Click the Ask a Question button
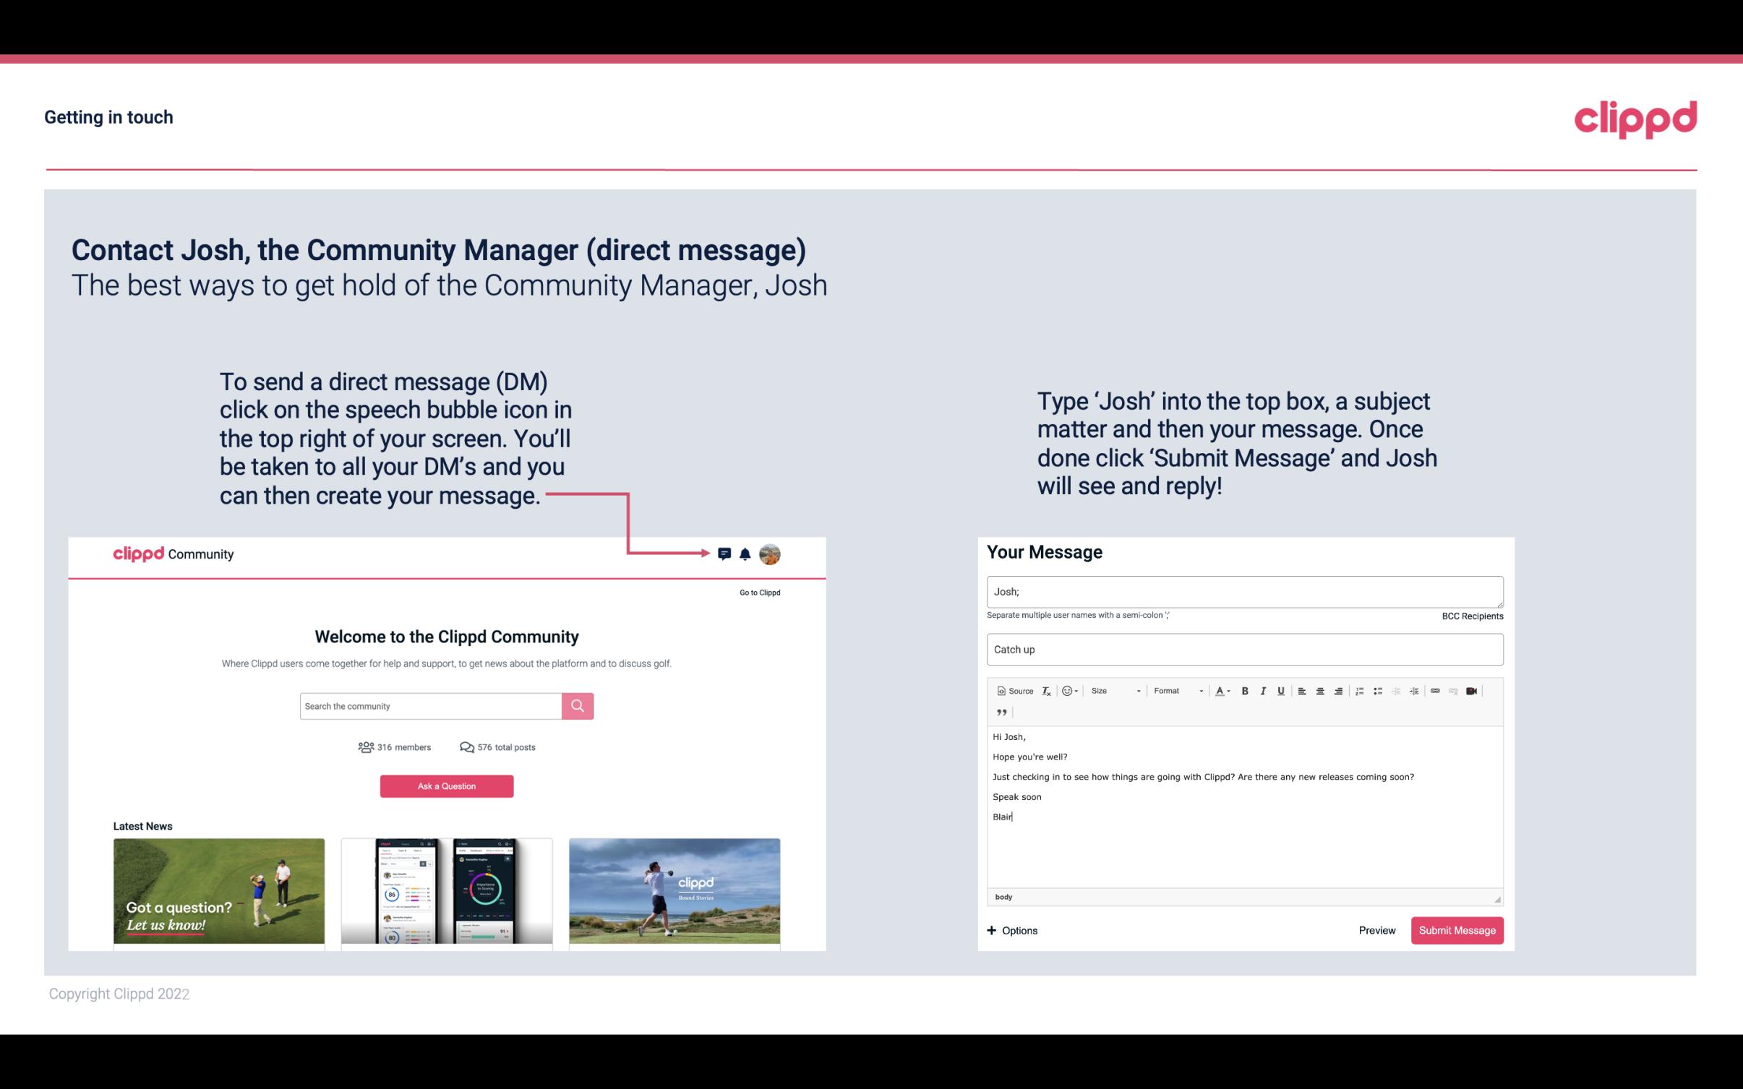 pos(447,785)
